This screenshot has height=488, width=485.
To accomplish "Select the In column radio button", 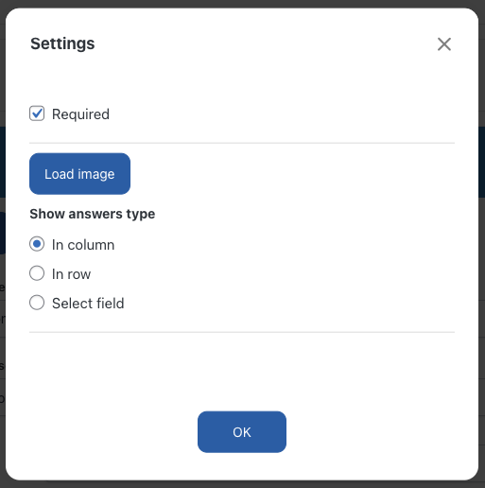I will tap(37, 244).
